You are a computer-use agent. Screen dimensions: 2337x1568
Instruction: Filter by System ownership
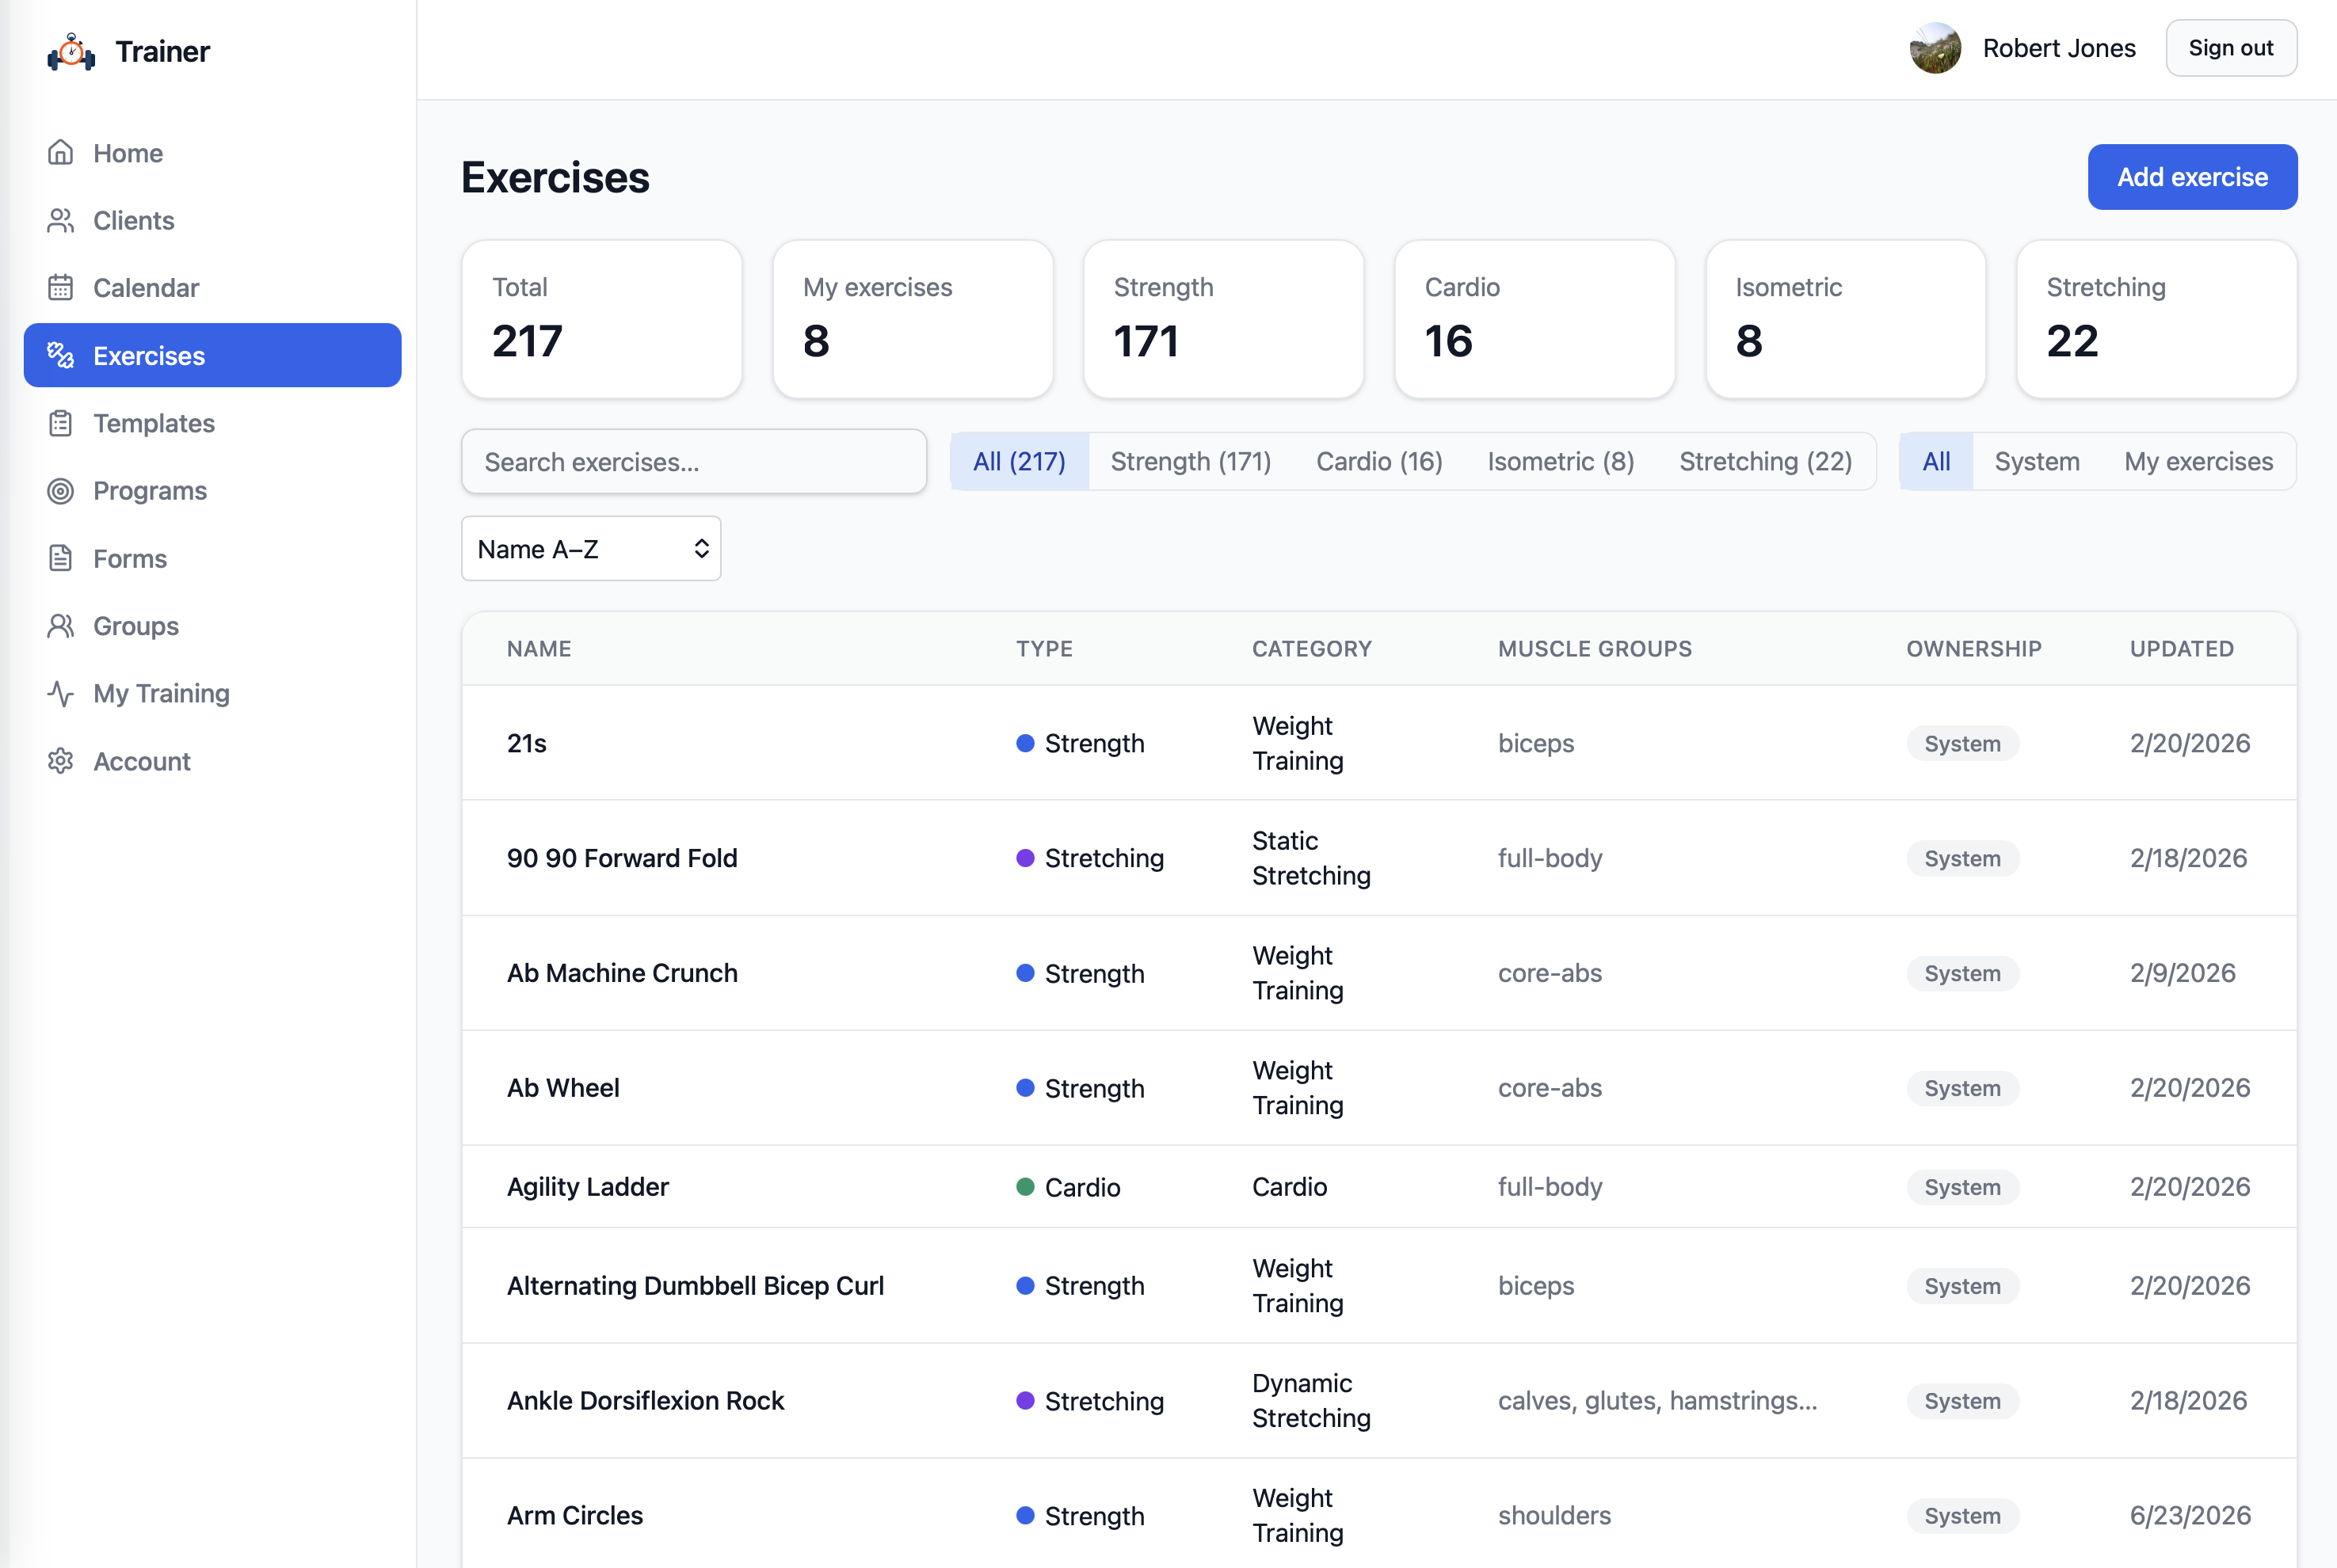click(x=2037, y=461)
